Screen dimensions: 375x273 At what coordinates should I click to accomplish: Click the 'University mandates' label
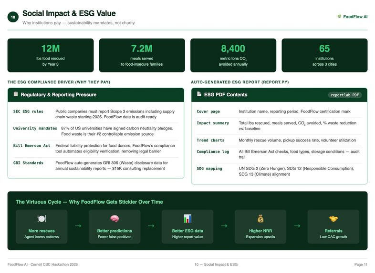pyautogui.click(x=35, y=128)
